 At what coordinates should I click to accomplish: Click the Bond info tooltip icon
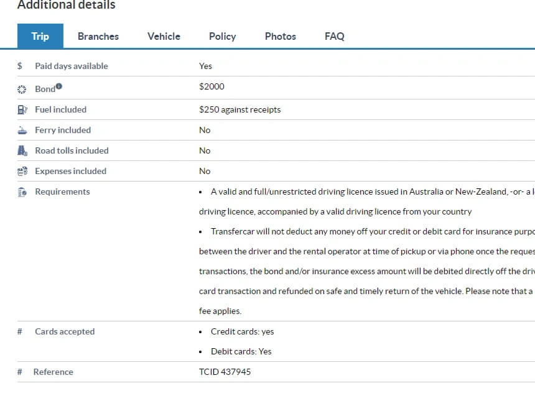point(59,86)
